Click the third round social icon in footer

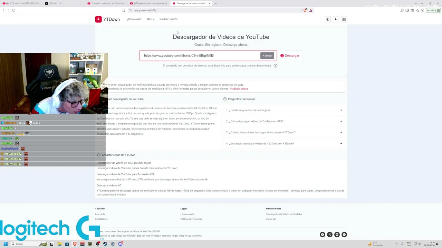[337, 235]
